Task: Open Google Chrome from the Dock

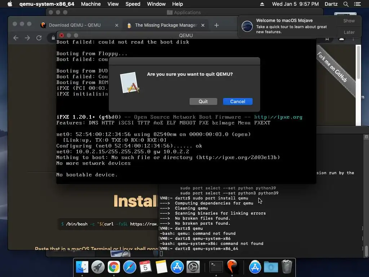Action: click(x=114, y=267)
